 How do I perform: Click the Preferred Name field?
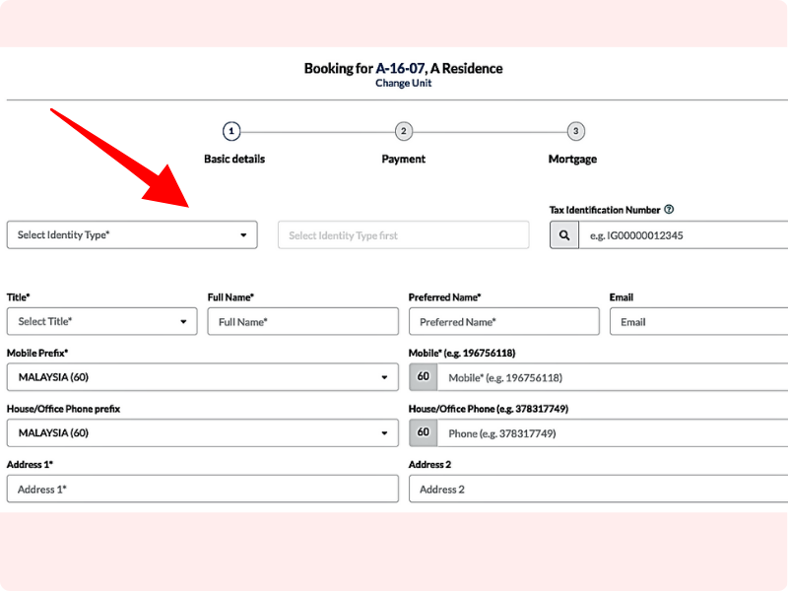503,321
